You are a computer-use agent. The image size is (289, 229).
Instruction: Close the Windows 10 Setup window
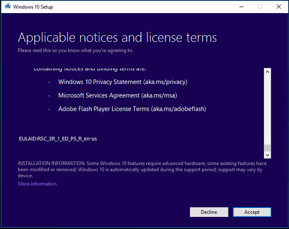(279, 7)
